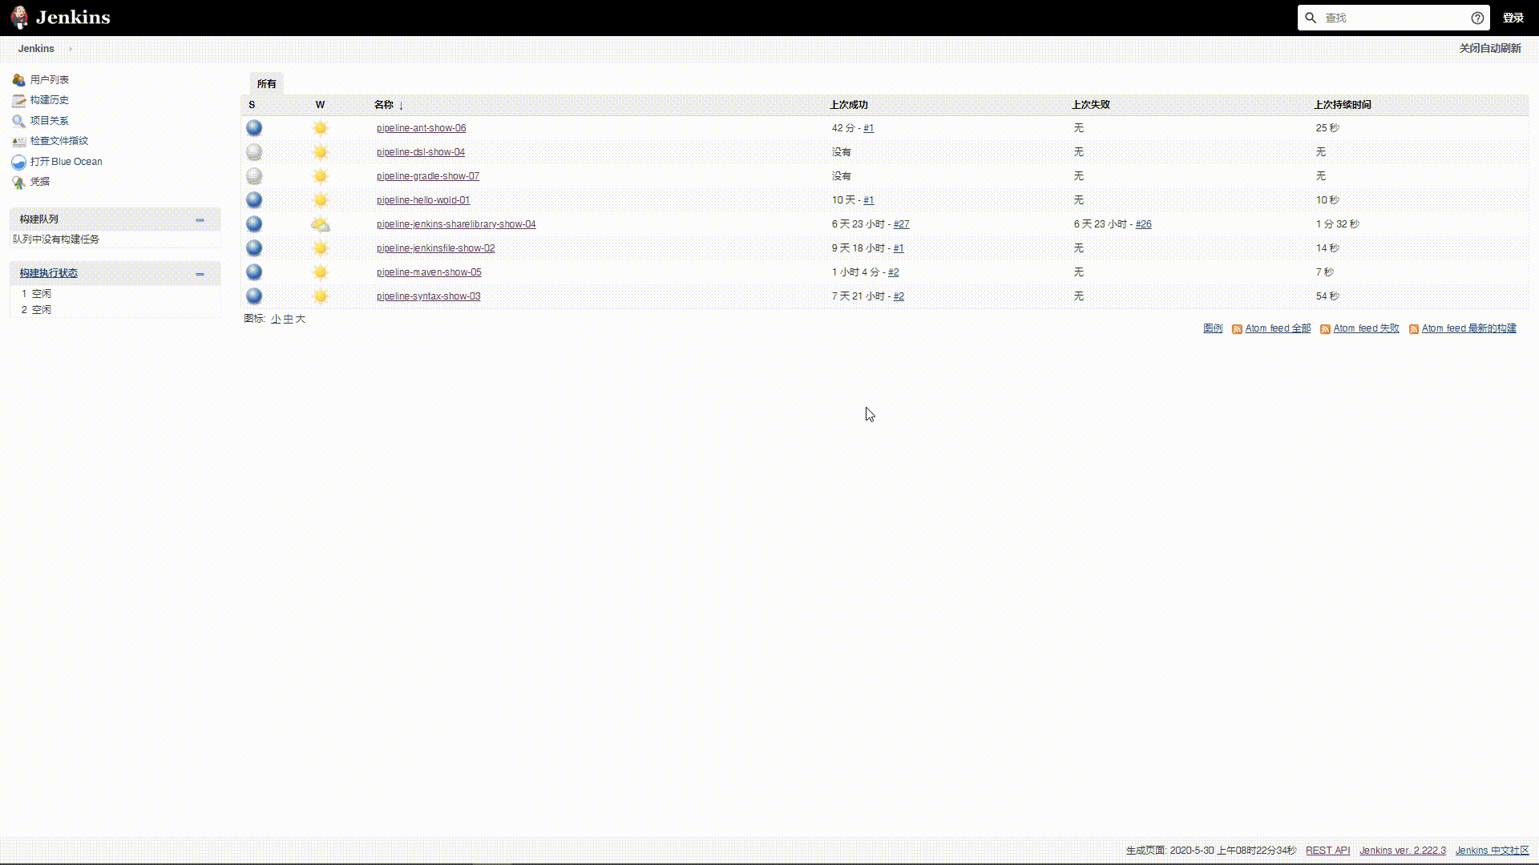Set icon size to 大

point(301,319)
